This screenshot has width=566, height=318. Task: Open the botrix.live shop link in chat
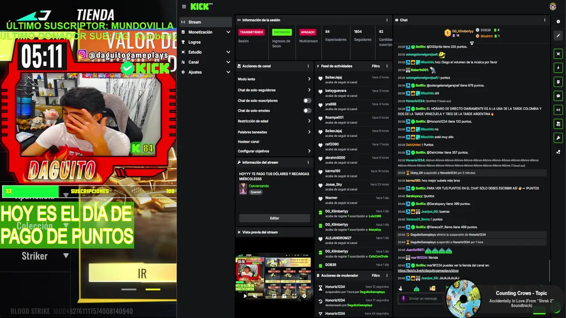(428, 271)
